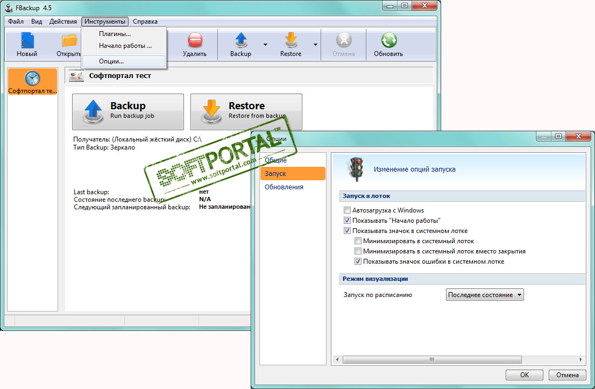The height and width of the screenshot is (389, 595).
Task: Close the Опции dialog window
Action: coord(578,136)
